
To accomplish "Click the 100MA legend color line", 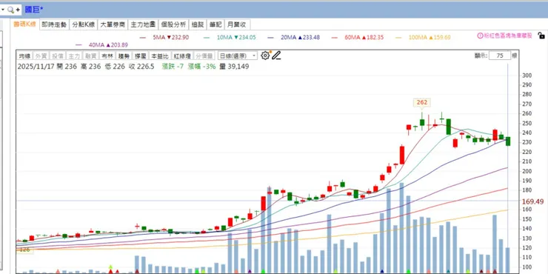I will [398, 37].
